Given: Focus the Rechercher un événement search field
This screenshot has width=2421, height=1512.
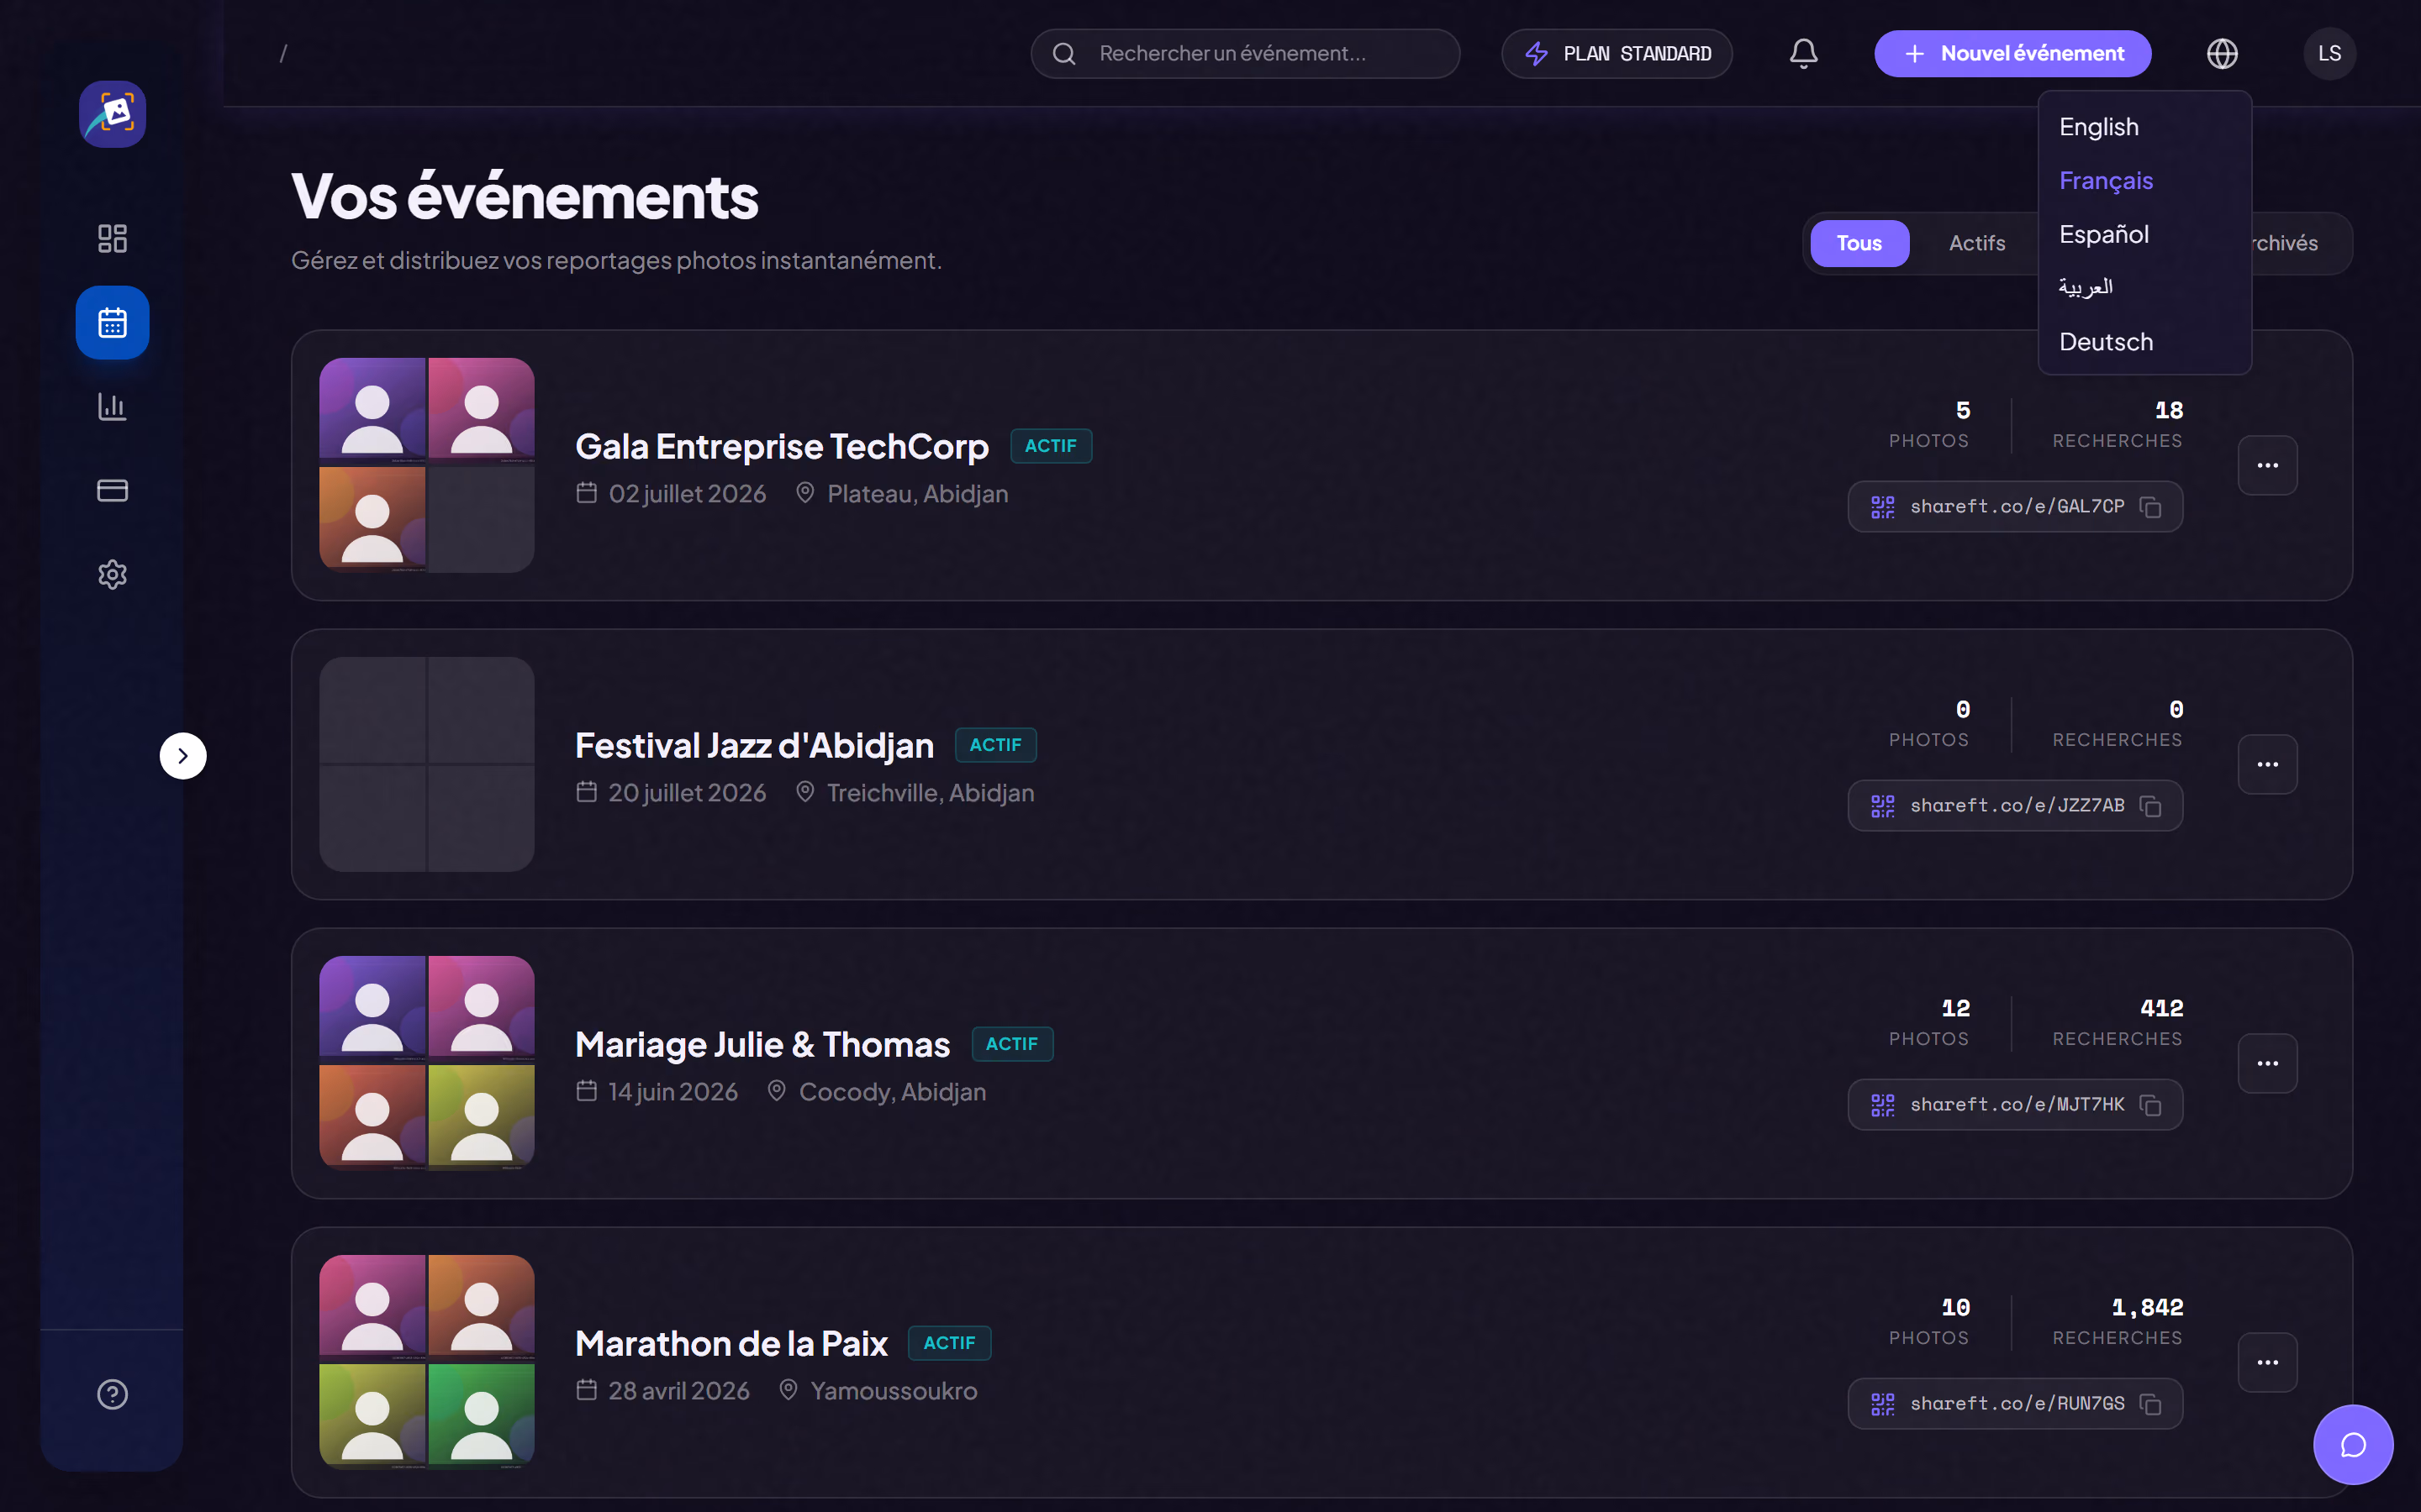Looking at the screenshot, I should click(1244, 53).
